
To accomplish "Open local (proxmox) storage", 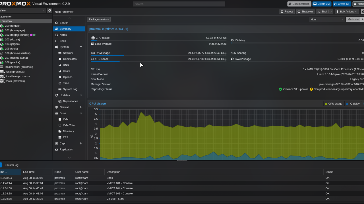I will [x=15, y=72].
